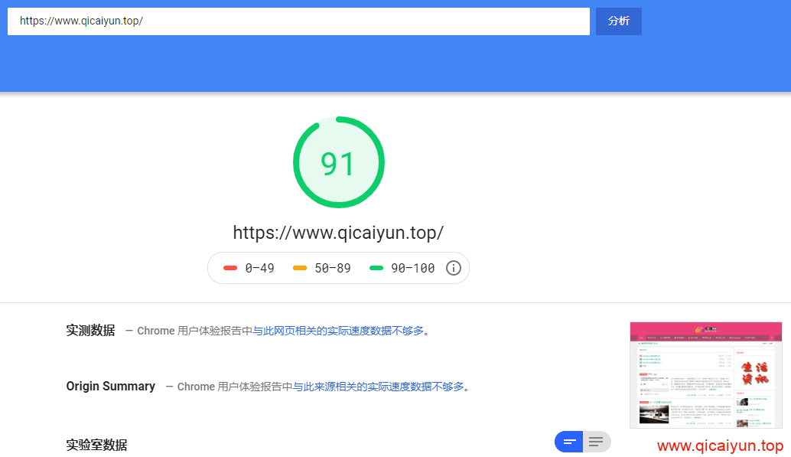Click the blue 分析 button
The image size is (791, 457).
coord(618,21)
